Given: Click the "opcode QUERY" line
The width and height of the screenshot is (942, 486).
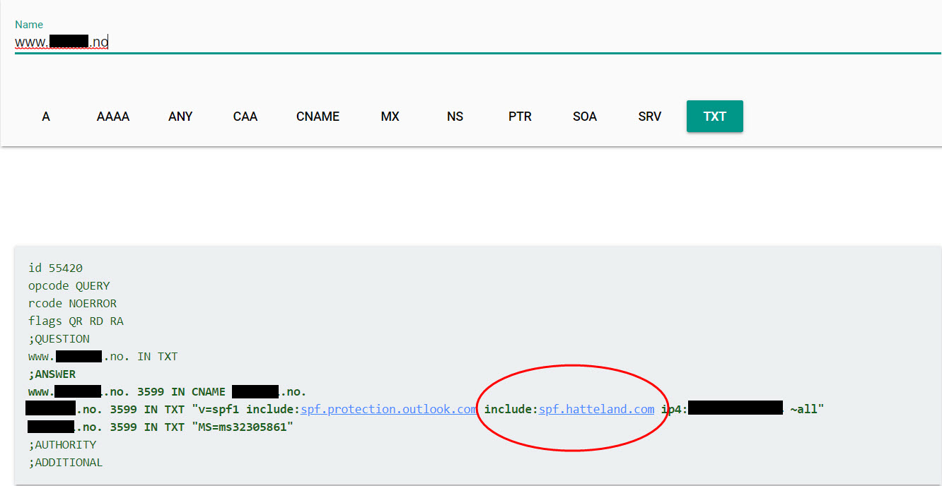Looking at the screenshot, I should (x=69, y=286).
